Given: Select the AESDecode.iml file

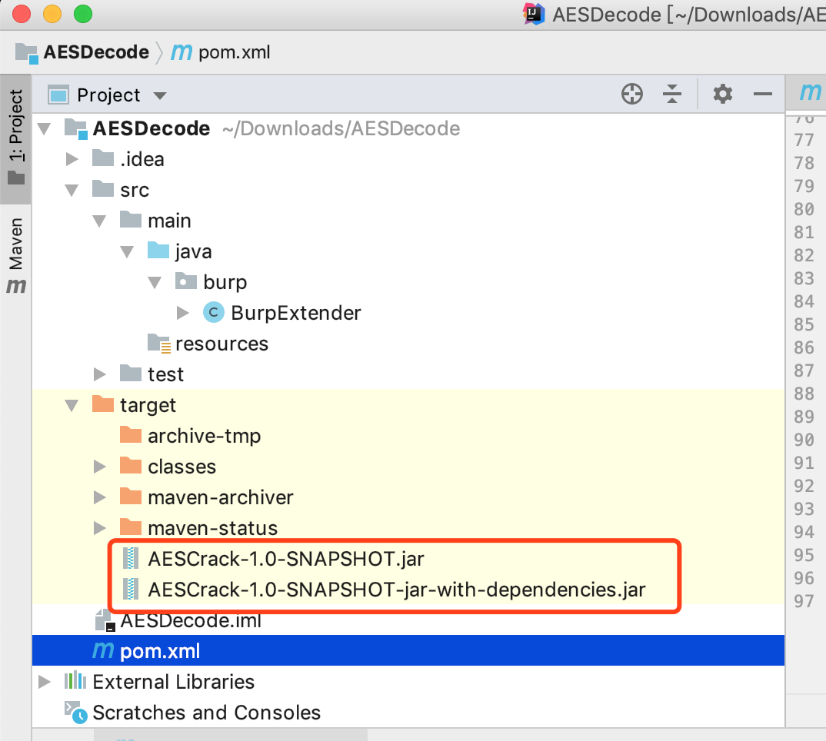Looking at the screenshot, I should point(191,620).
